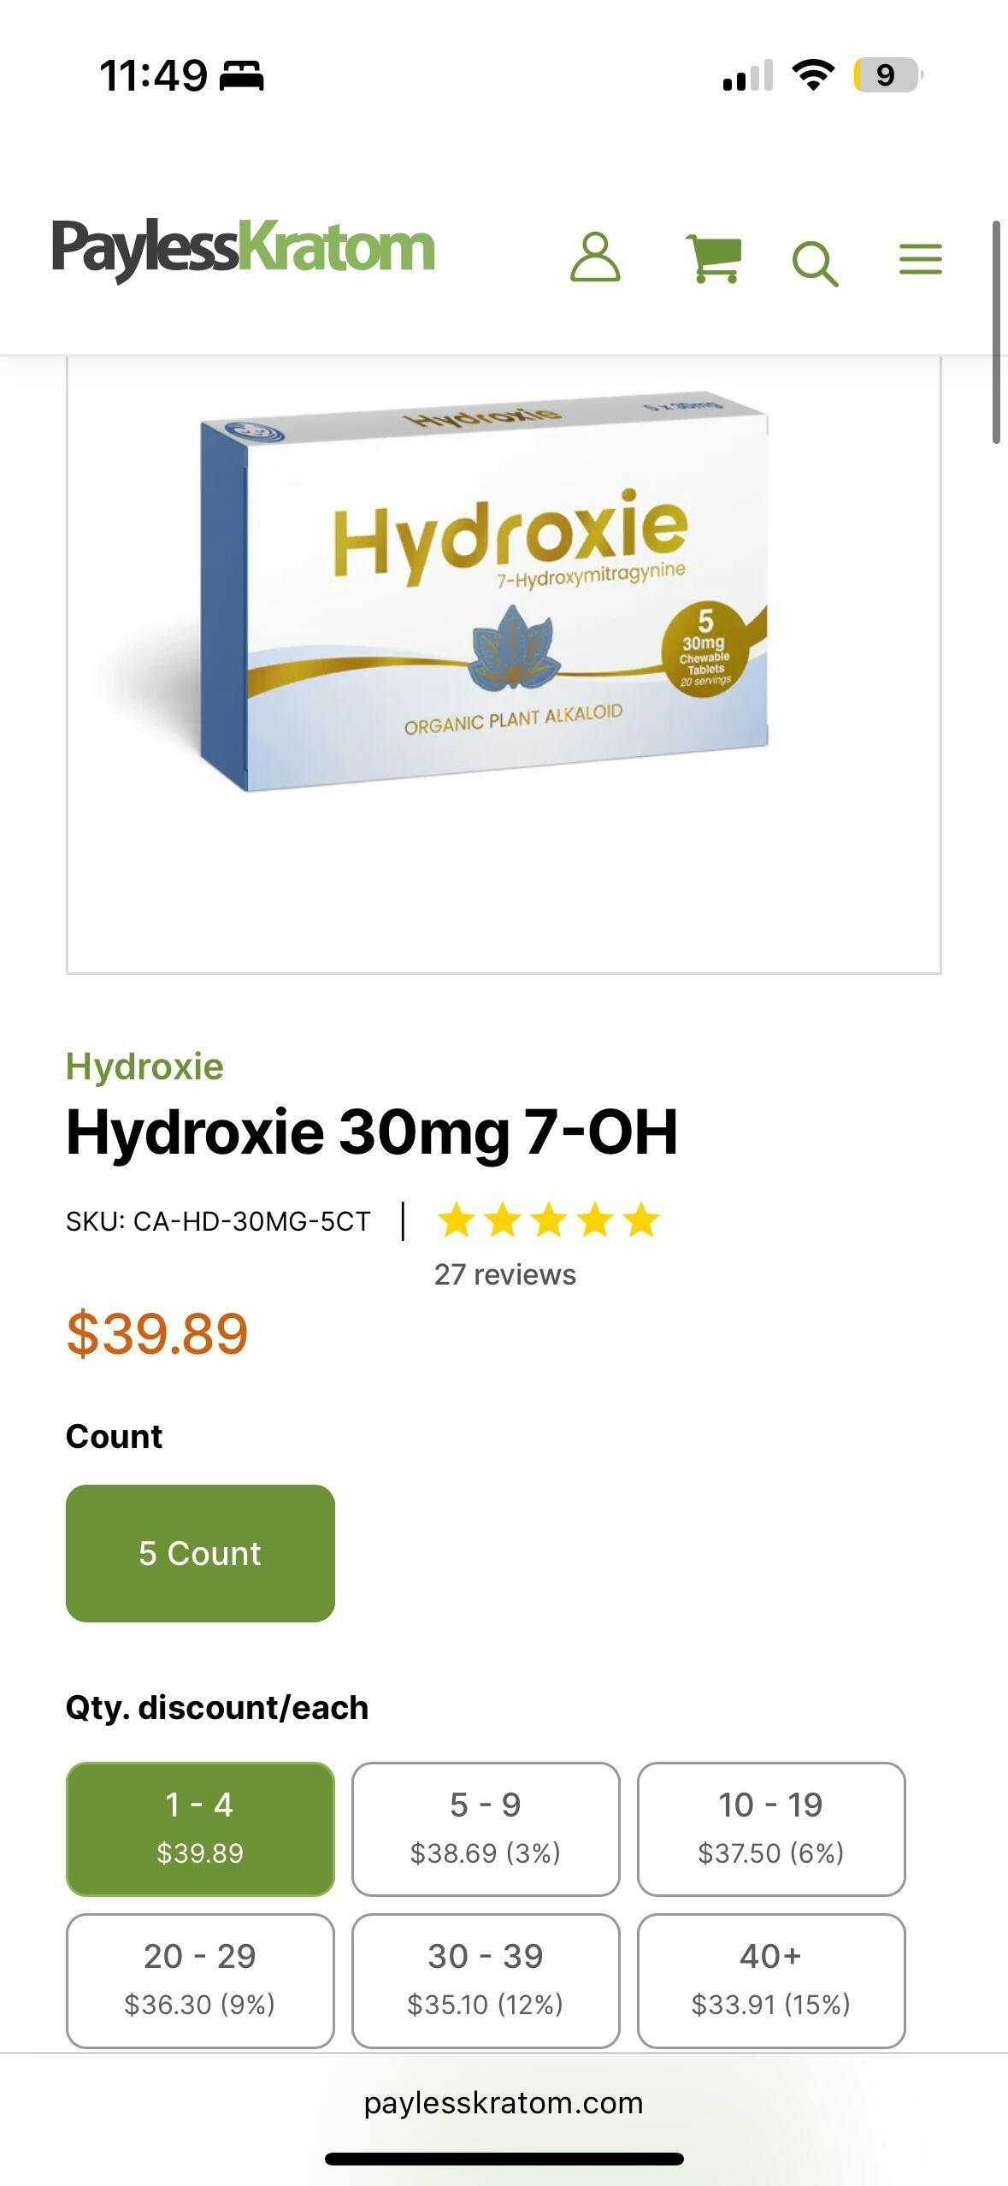Tap the Wi-Fi status icon
The image size is (1008, 2186).
tap(813, 75)
